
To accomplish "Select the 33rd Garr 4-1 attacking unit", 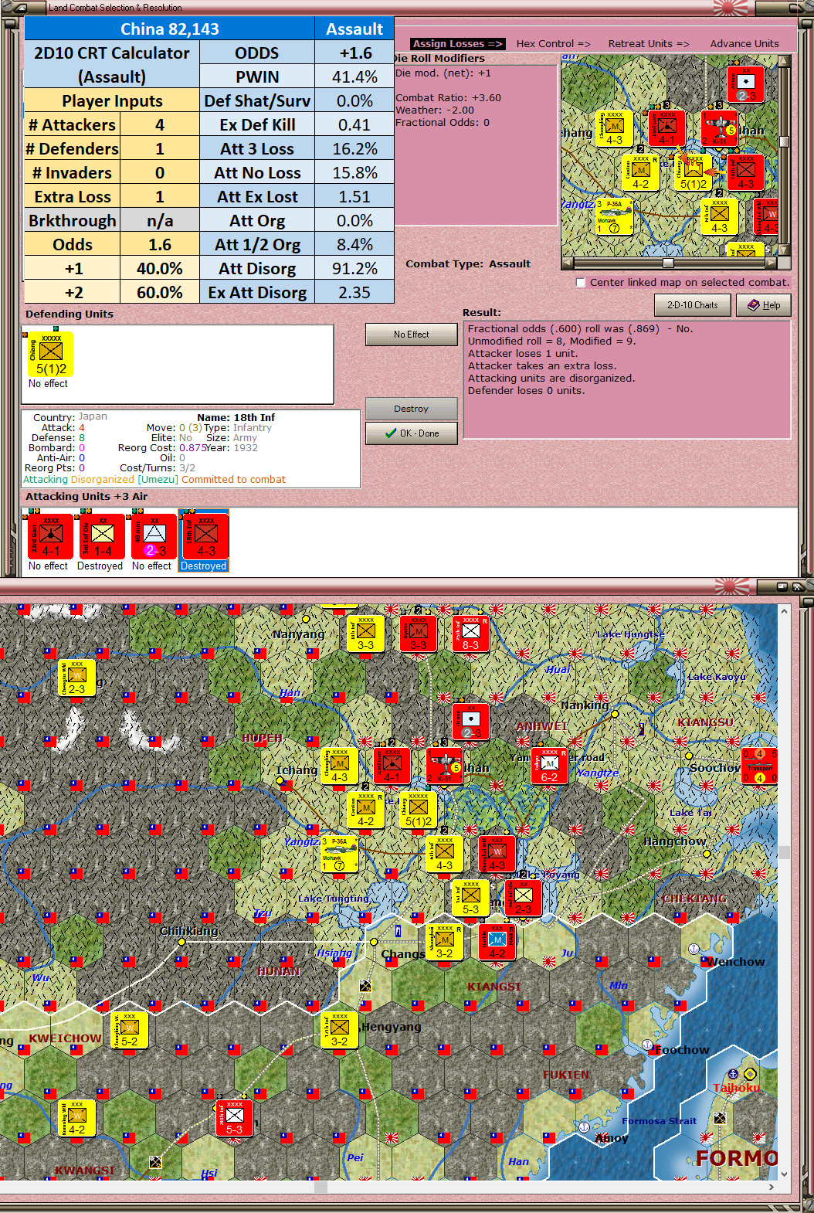I will pyautogui.click(x=51, y=537).
